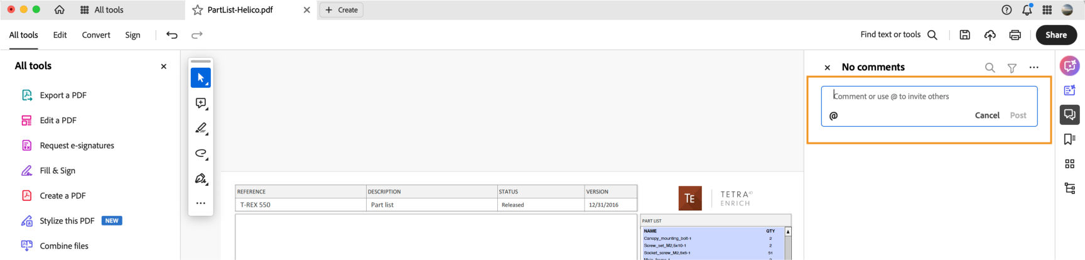Upload the file to cloud storage
1085x260 pixels.
tap(990, 35)
